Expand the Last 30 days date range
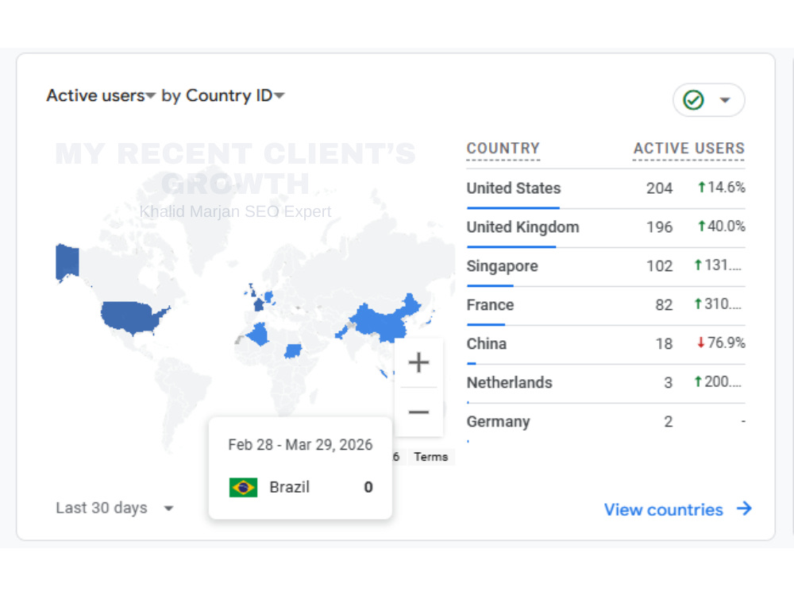This screenshot has width=794, height=596. [x=115, y=508]
